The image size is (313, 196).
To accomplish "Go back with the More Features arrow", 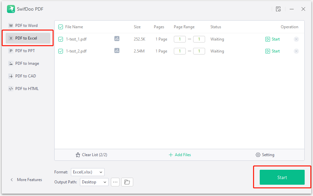I will click(12, 180).
